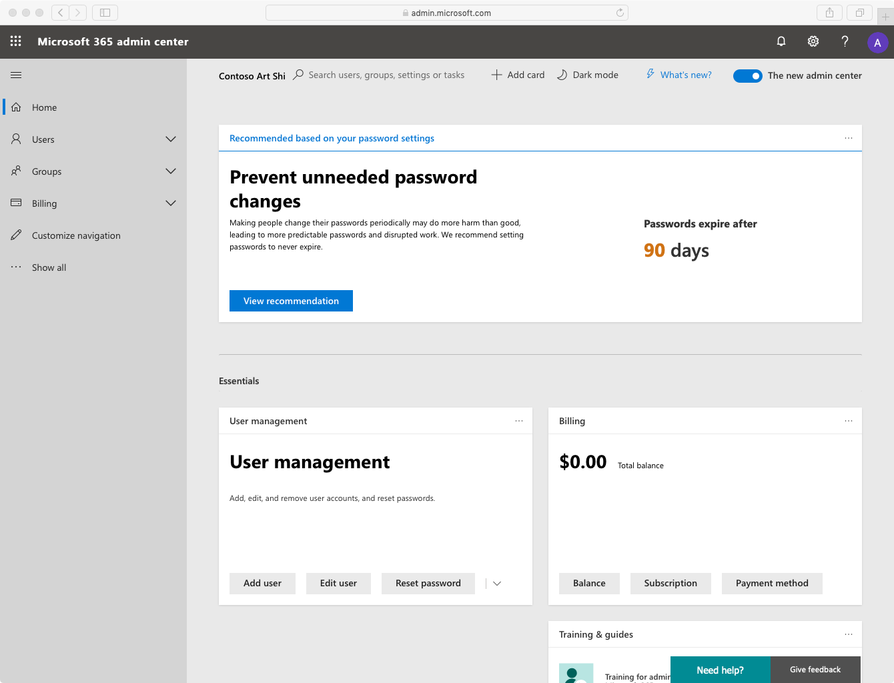Viewport: 894px width, 683px height.
Task: Select Show all in navigation
Action: click(x=93, y=267)
